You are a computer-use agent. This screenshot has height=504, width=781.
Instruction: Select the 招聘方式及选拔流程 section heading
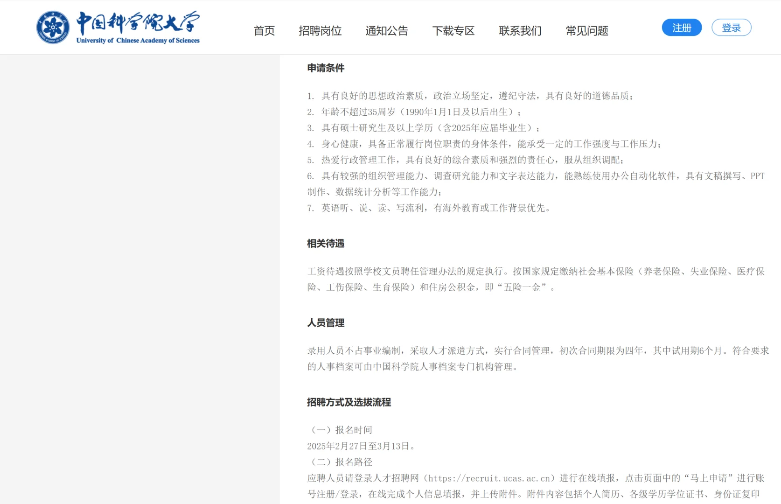coord(349,402)
